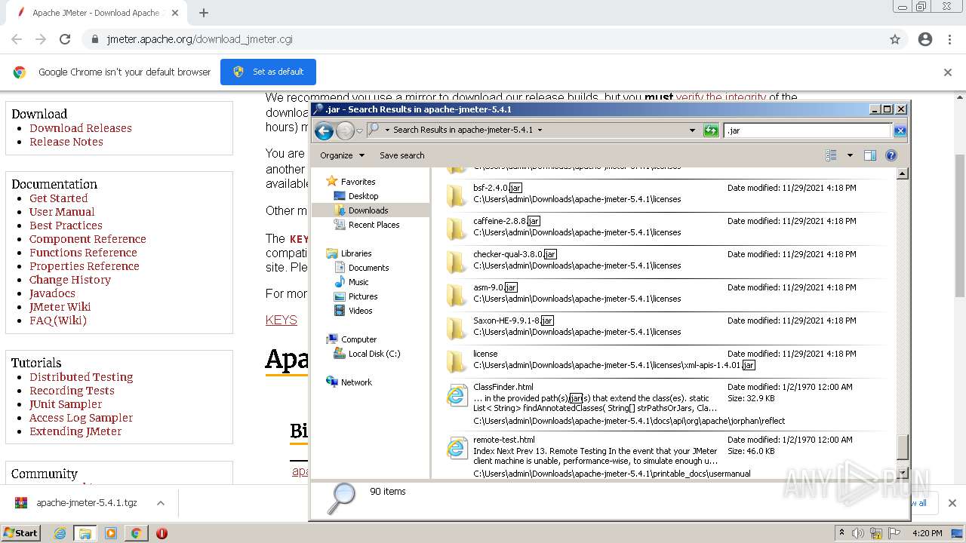Open the address bar history dropdown
The image size is (966, 543).
click(692, 130)
